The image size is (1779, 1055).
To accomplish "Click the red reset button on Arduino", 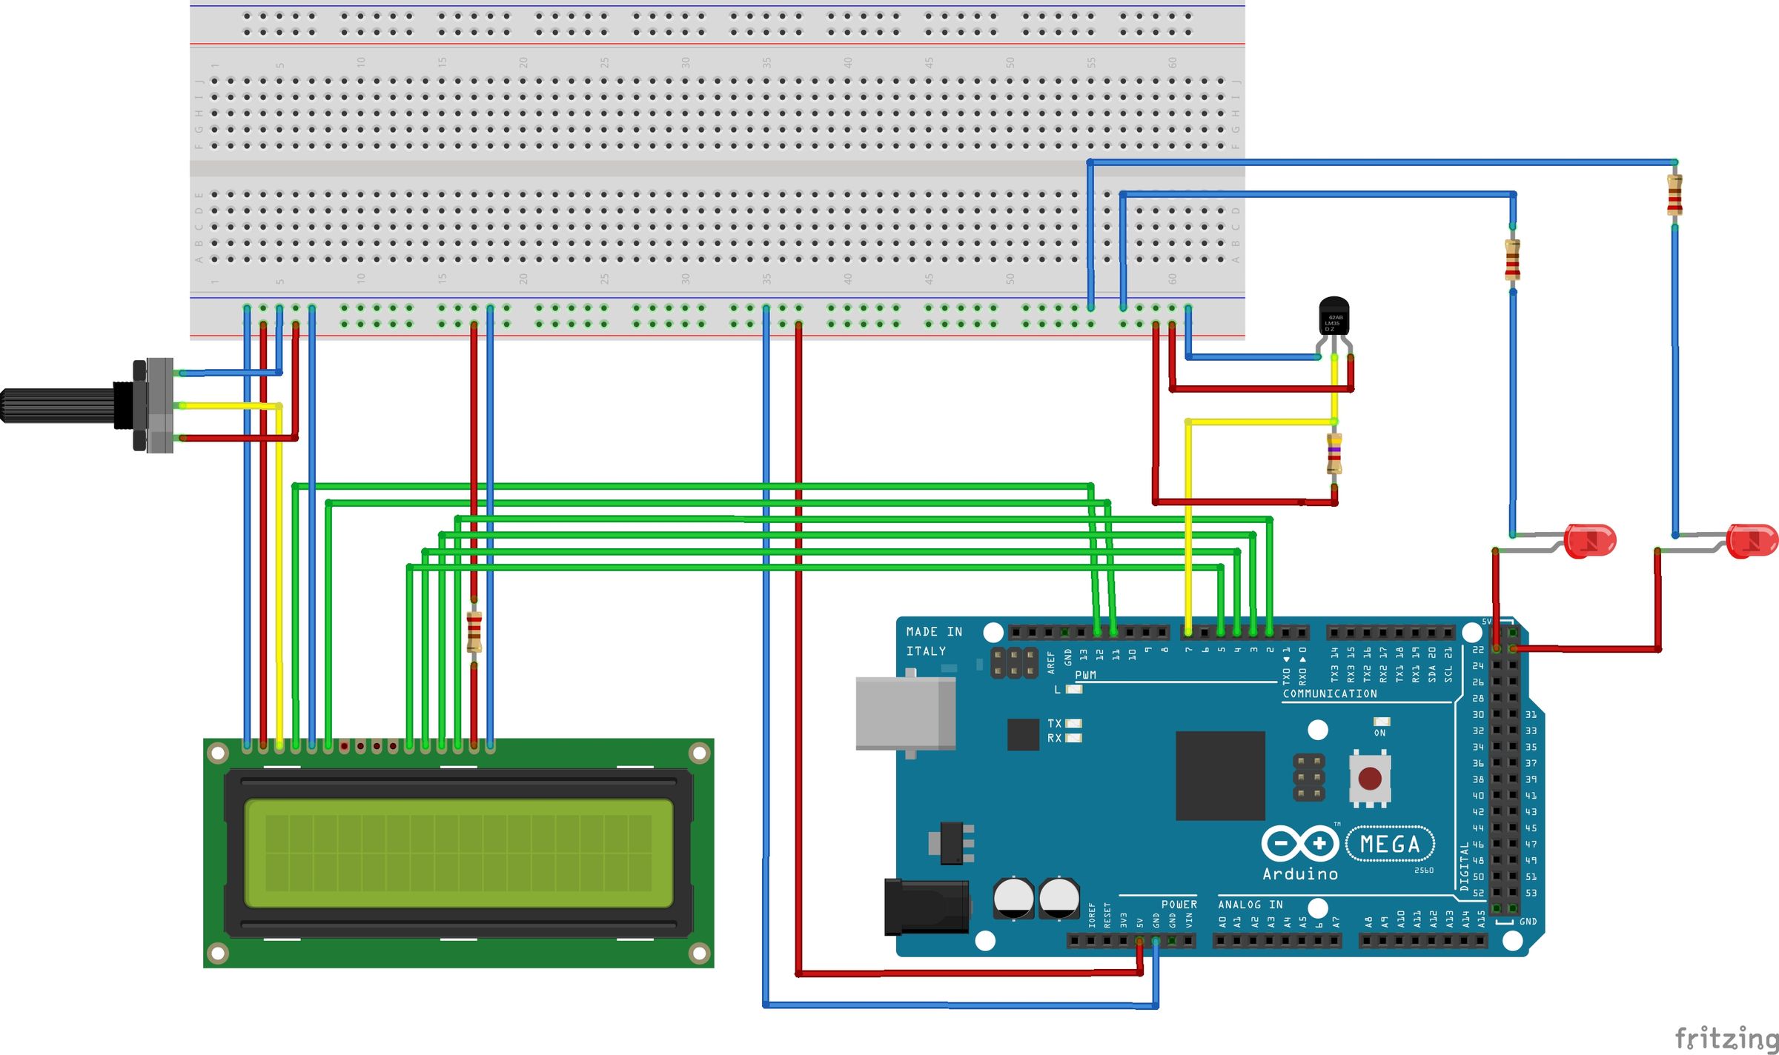I will click(1370, 778).
